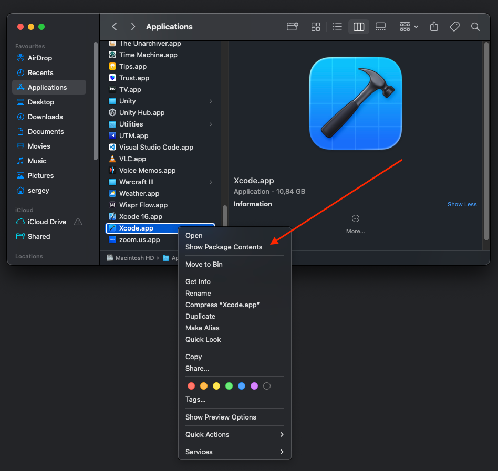
Task: Select Trust.app in the list
Action: point(160,78)
